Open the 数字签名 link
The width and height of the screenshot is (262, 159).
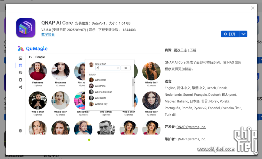[48, 34]
